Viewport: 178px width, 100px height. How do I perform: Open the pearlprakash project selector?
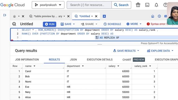[48, 5]
